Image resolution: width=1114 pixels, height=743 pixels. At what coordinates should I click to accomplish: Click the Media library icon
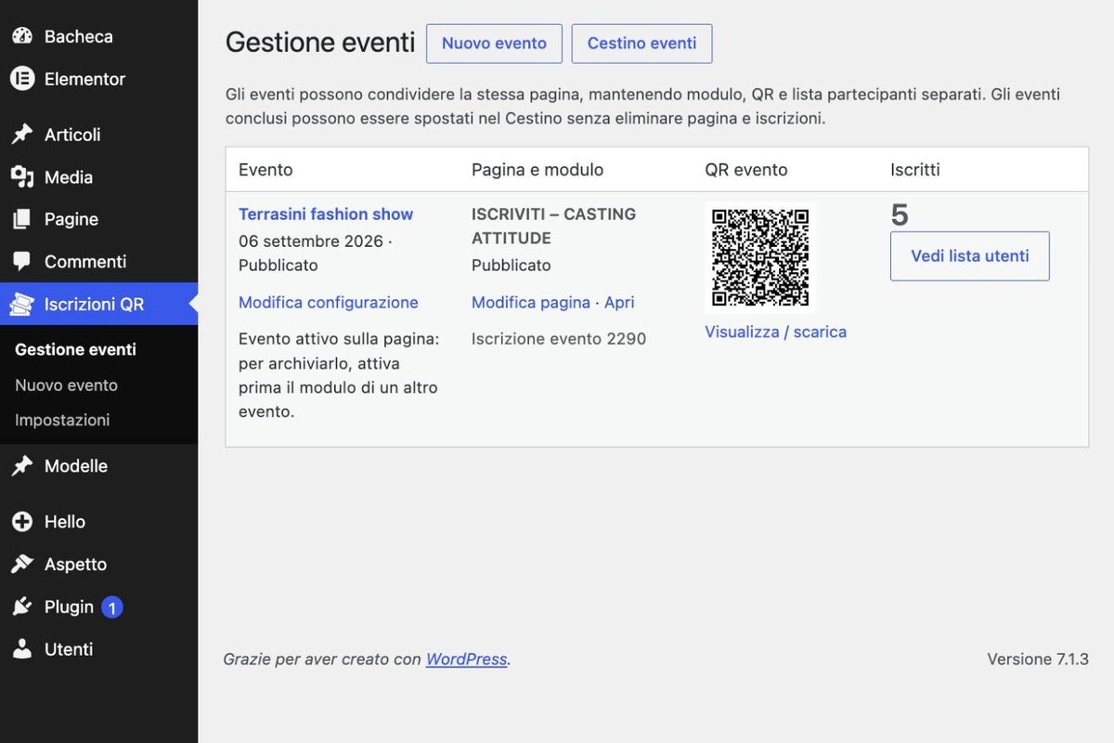[x=22, y=176]
